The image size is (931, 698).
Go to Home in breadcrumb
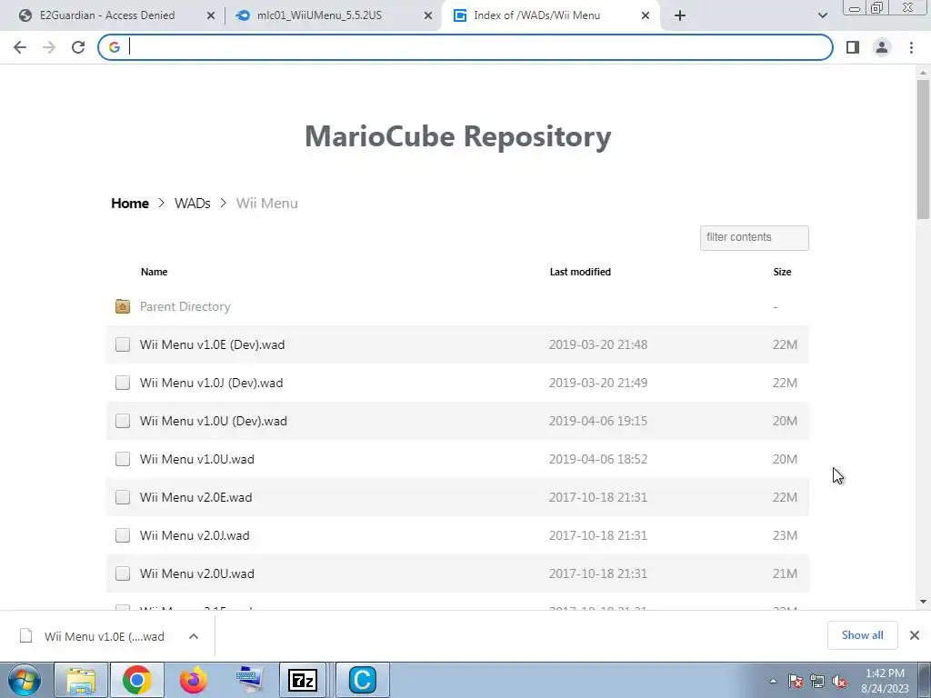point(130,204)
